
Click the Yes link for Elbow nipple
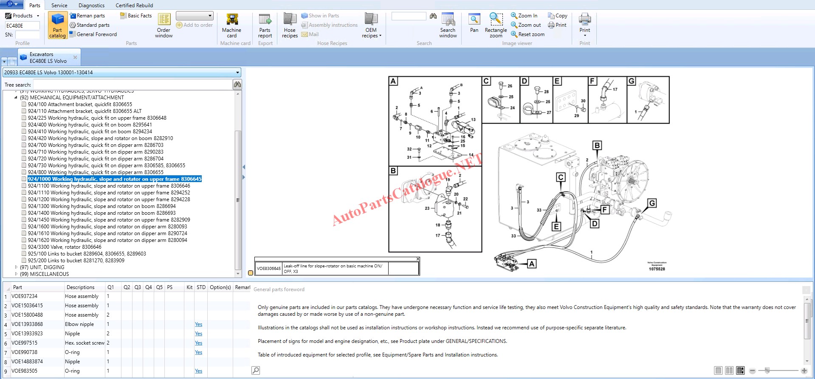point(198,324)
